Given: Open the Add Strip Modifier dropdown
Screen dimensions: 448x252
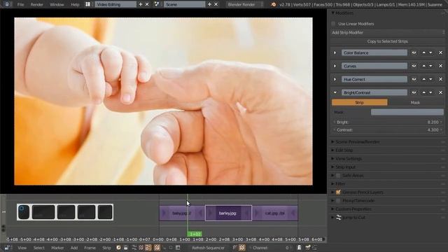Looking at the screenshot, I should [x=388, y=33].
